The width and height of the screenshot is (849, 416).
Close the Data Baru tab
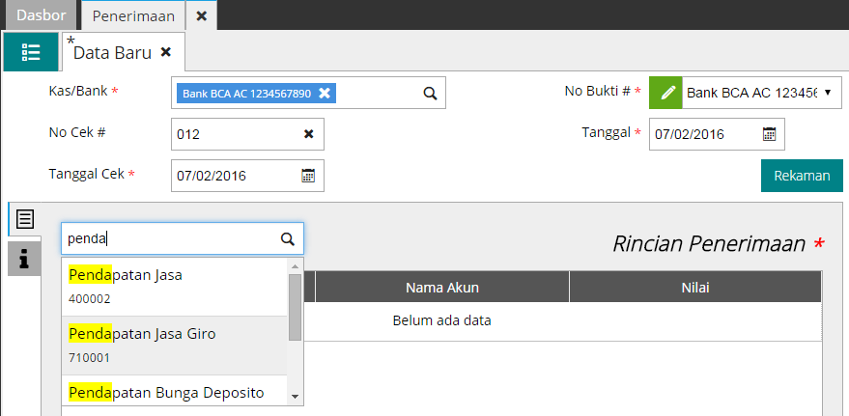(166, 52)
